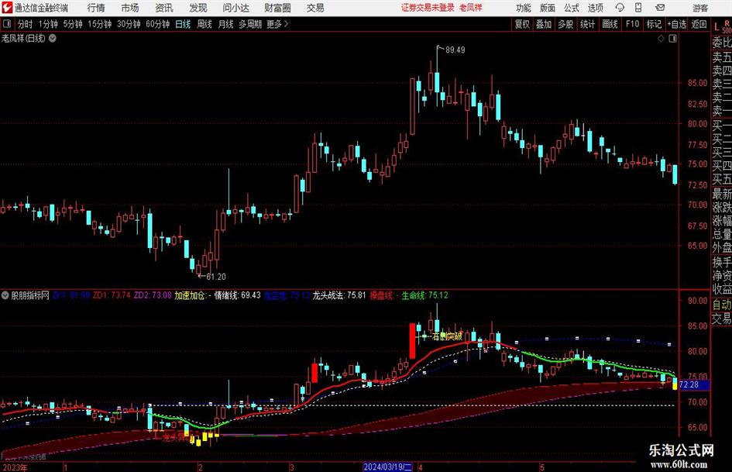This screenshot has width=732, height=472.
Task: Select the 日线 daily period
Action: point(183,24)
